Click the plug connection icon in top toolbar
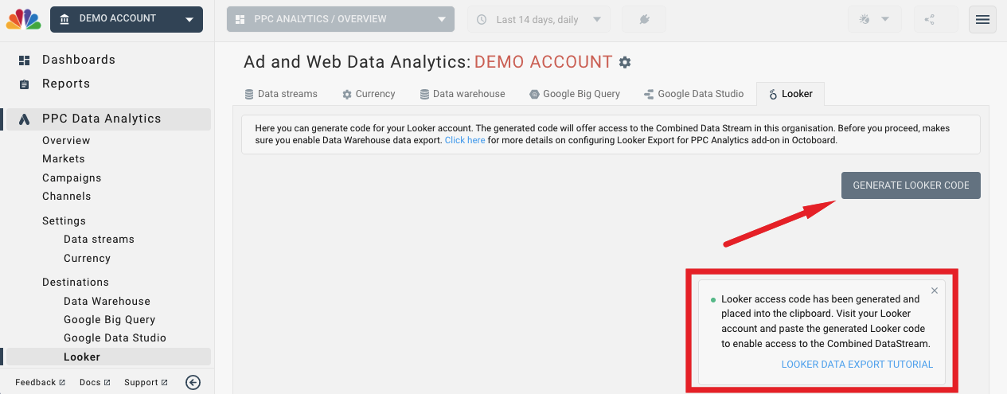1007x394 pixels. tap(644, 19)
